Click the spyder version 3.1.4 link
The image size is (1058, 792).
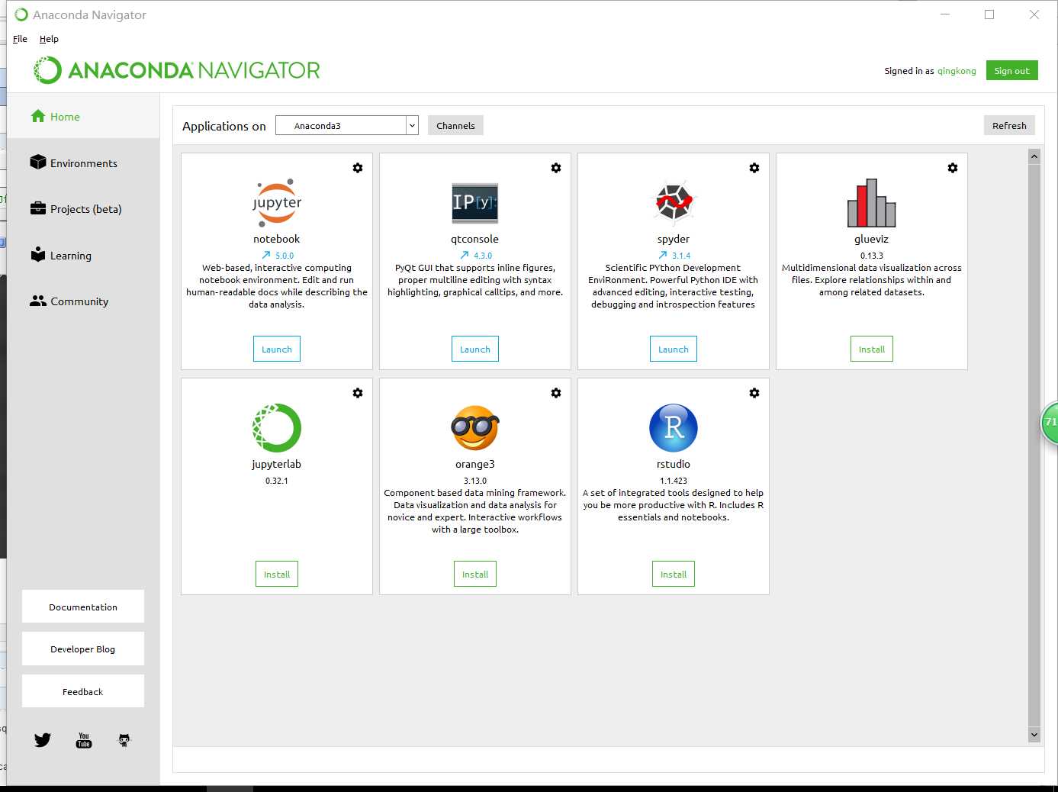(681, 256)
